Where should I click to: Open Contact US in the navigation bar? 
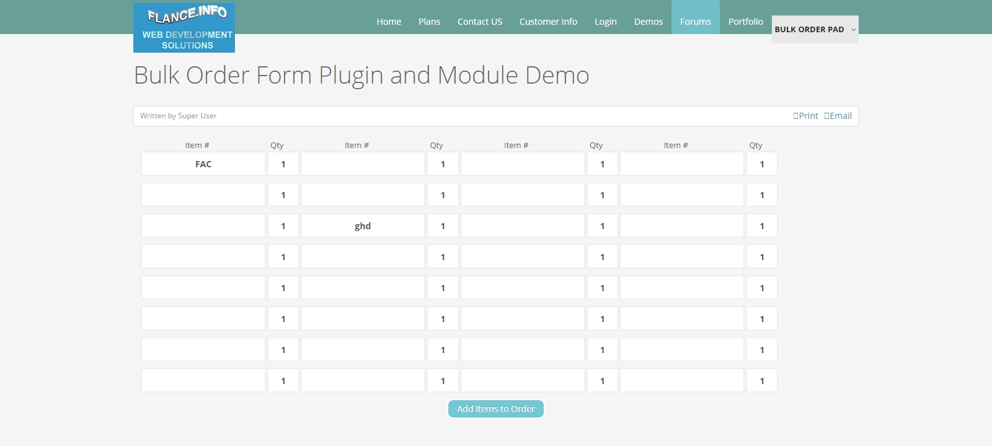[480, 22]
